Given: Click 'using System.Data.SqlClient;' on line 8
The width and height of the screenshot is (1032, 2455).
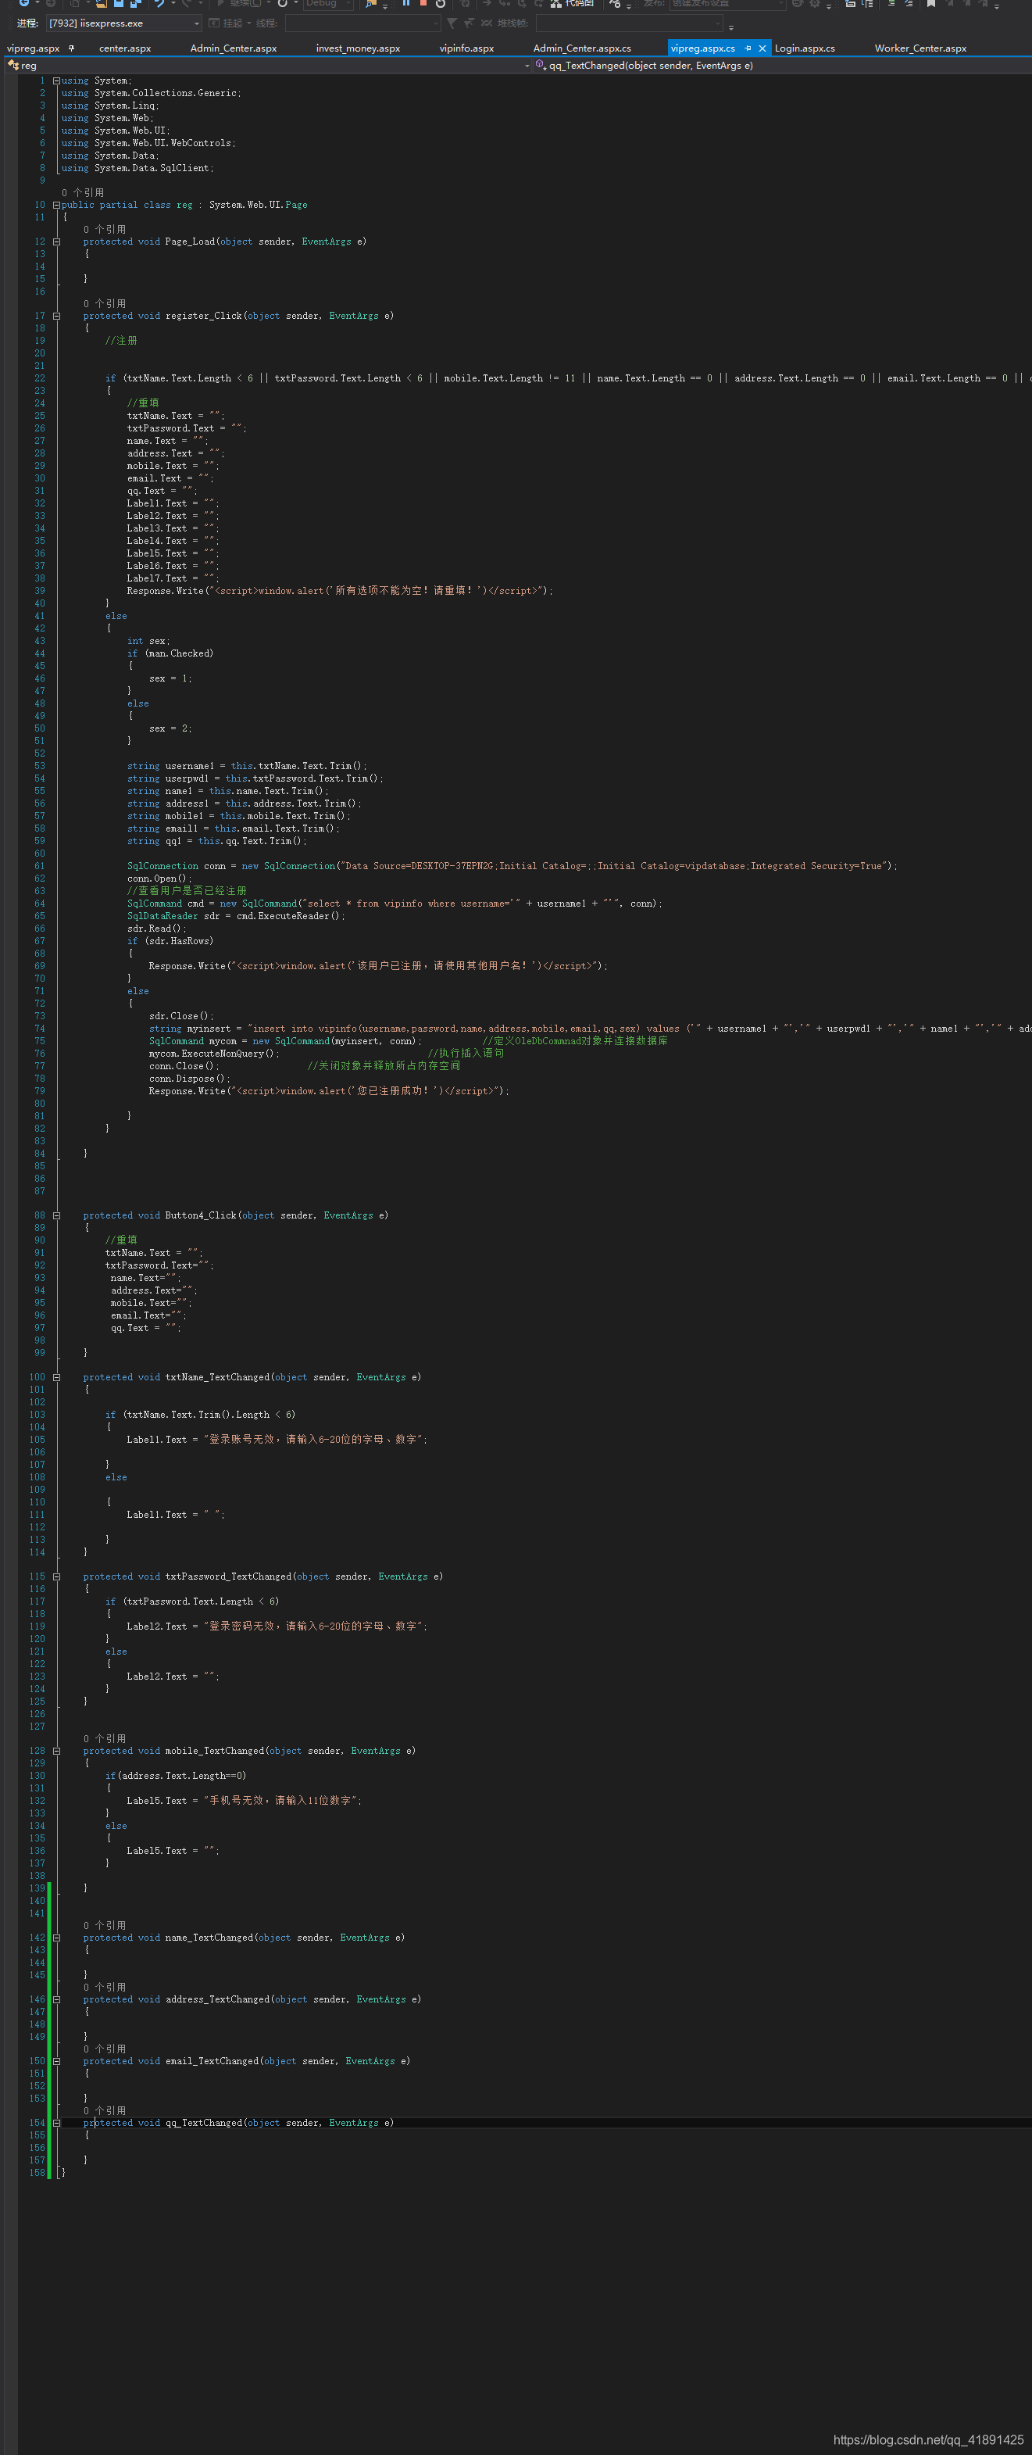Looking at the screenshot, I should pyautogui.click(x=138, y=169).
